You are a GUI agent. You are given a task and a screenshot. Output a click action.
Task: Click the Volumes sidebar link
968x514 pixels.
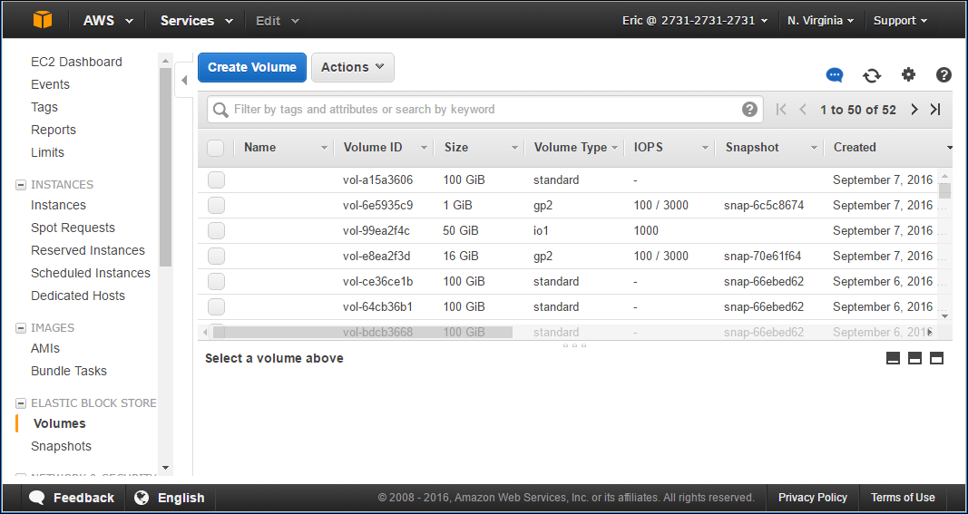[x=59, y=423]
